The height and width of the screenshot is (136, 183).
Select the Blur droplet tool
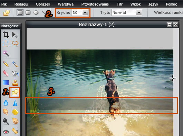(x=6, y=103)
